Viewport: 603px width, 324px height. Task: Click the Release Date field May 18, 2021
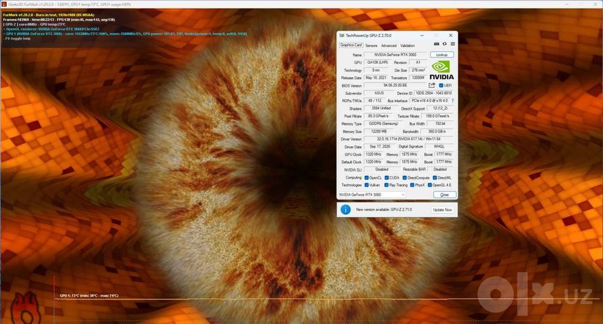[376, 78]
